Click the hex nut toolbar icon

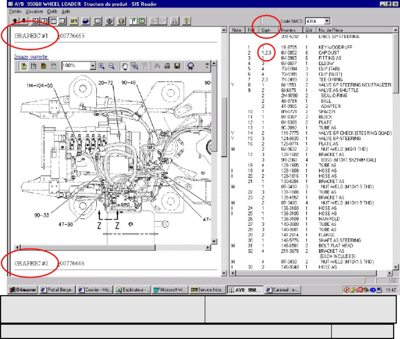(x=110, y=21)
